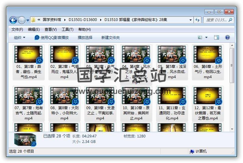Select the 01、第1章 video thumbnail
The image size is (243, 163).
28,54
